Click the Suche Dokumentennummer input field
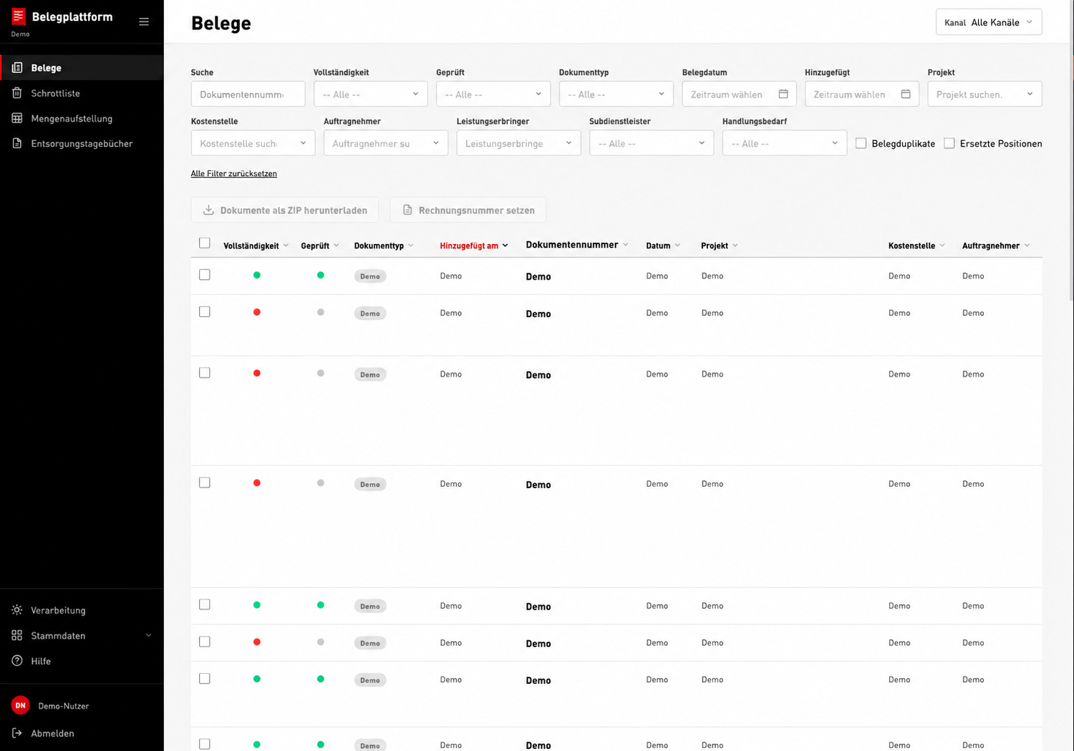 [x=248, y=94]
